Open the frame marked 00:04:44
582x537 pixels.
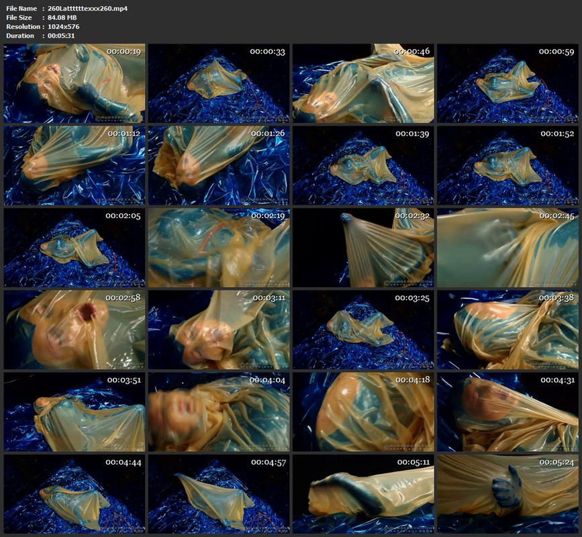[x=75, y=494]
